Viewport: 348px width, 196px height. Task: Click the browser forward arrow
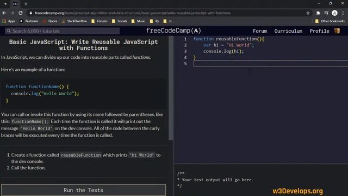click(13, 13)
